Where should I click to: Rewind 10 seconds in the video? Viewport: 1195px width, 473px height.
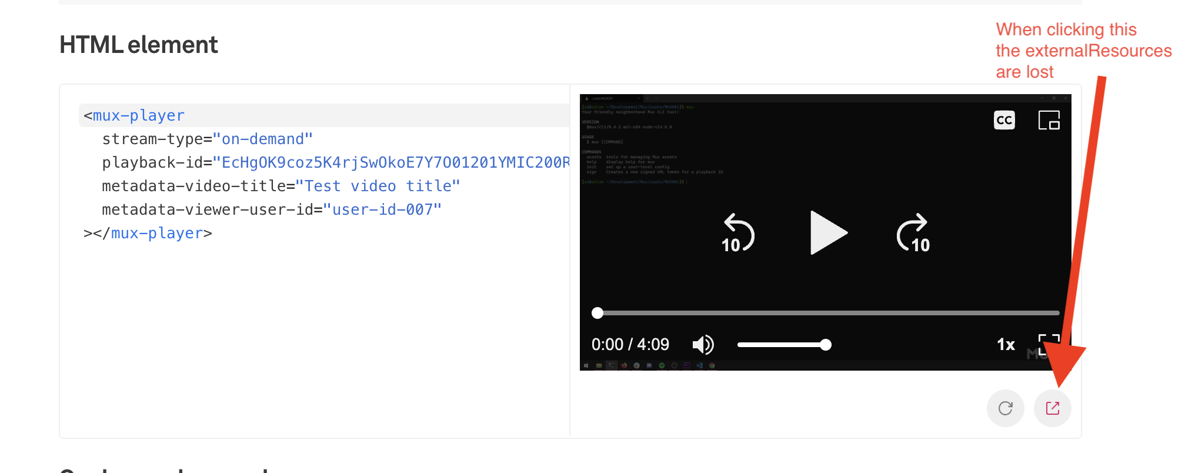point(737,233)
